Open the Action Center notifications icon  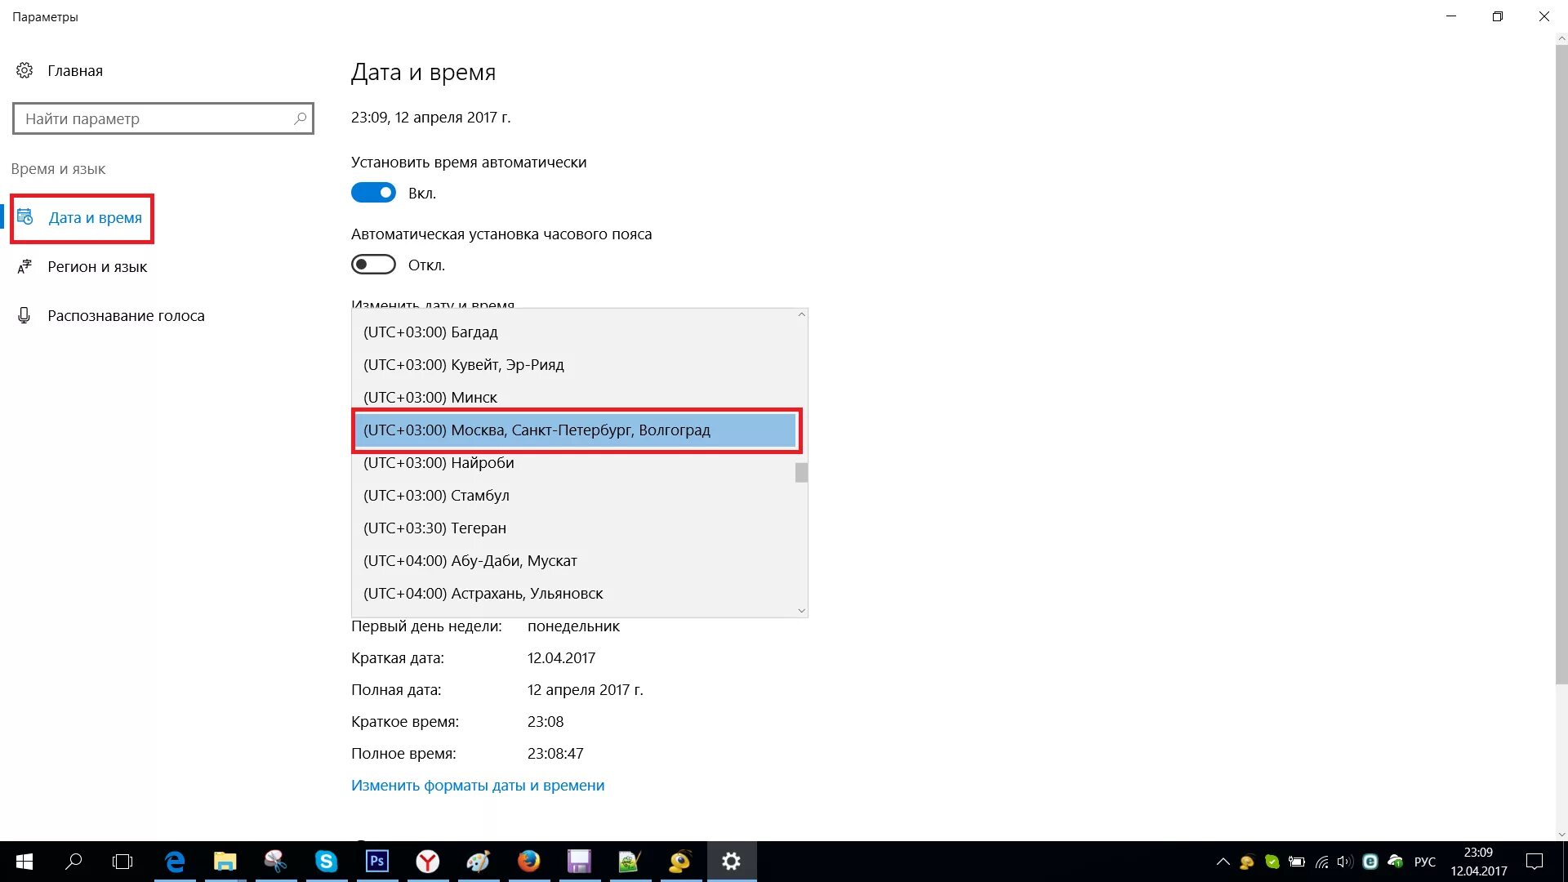point(1535,861)
